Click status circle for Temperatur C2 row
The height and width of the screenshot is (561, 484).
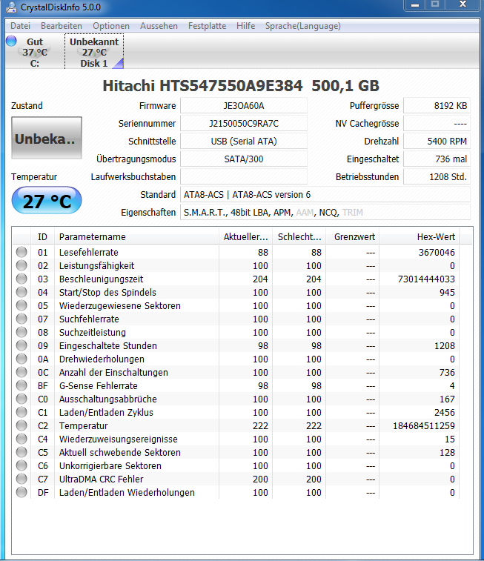click(21, 425)
